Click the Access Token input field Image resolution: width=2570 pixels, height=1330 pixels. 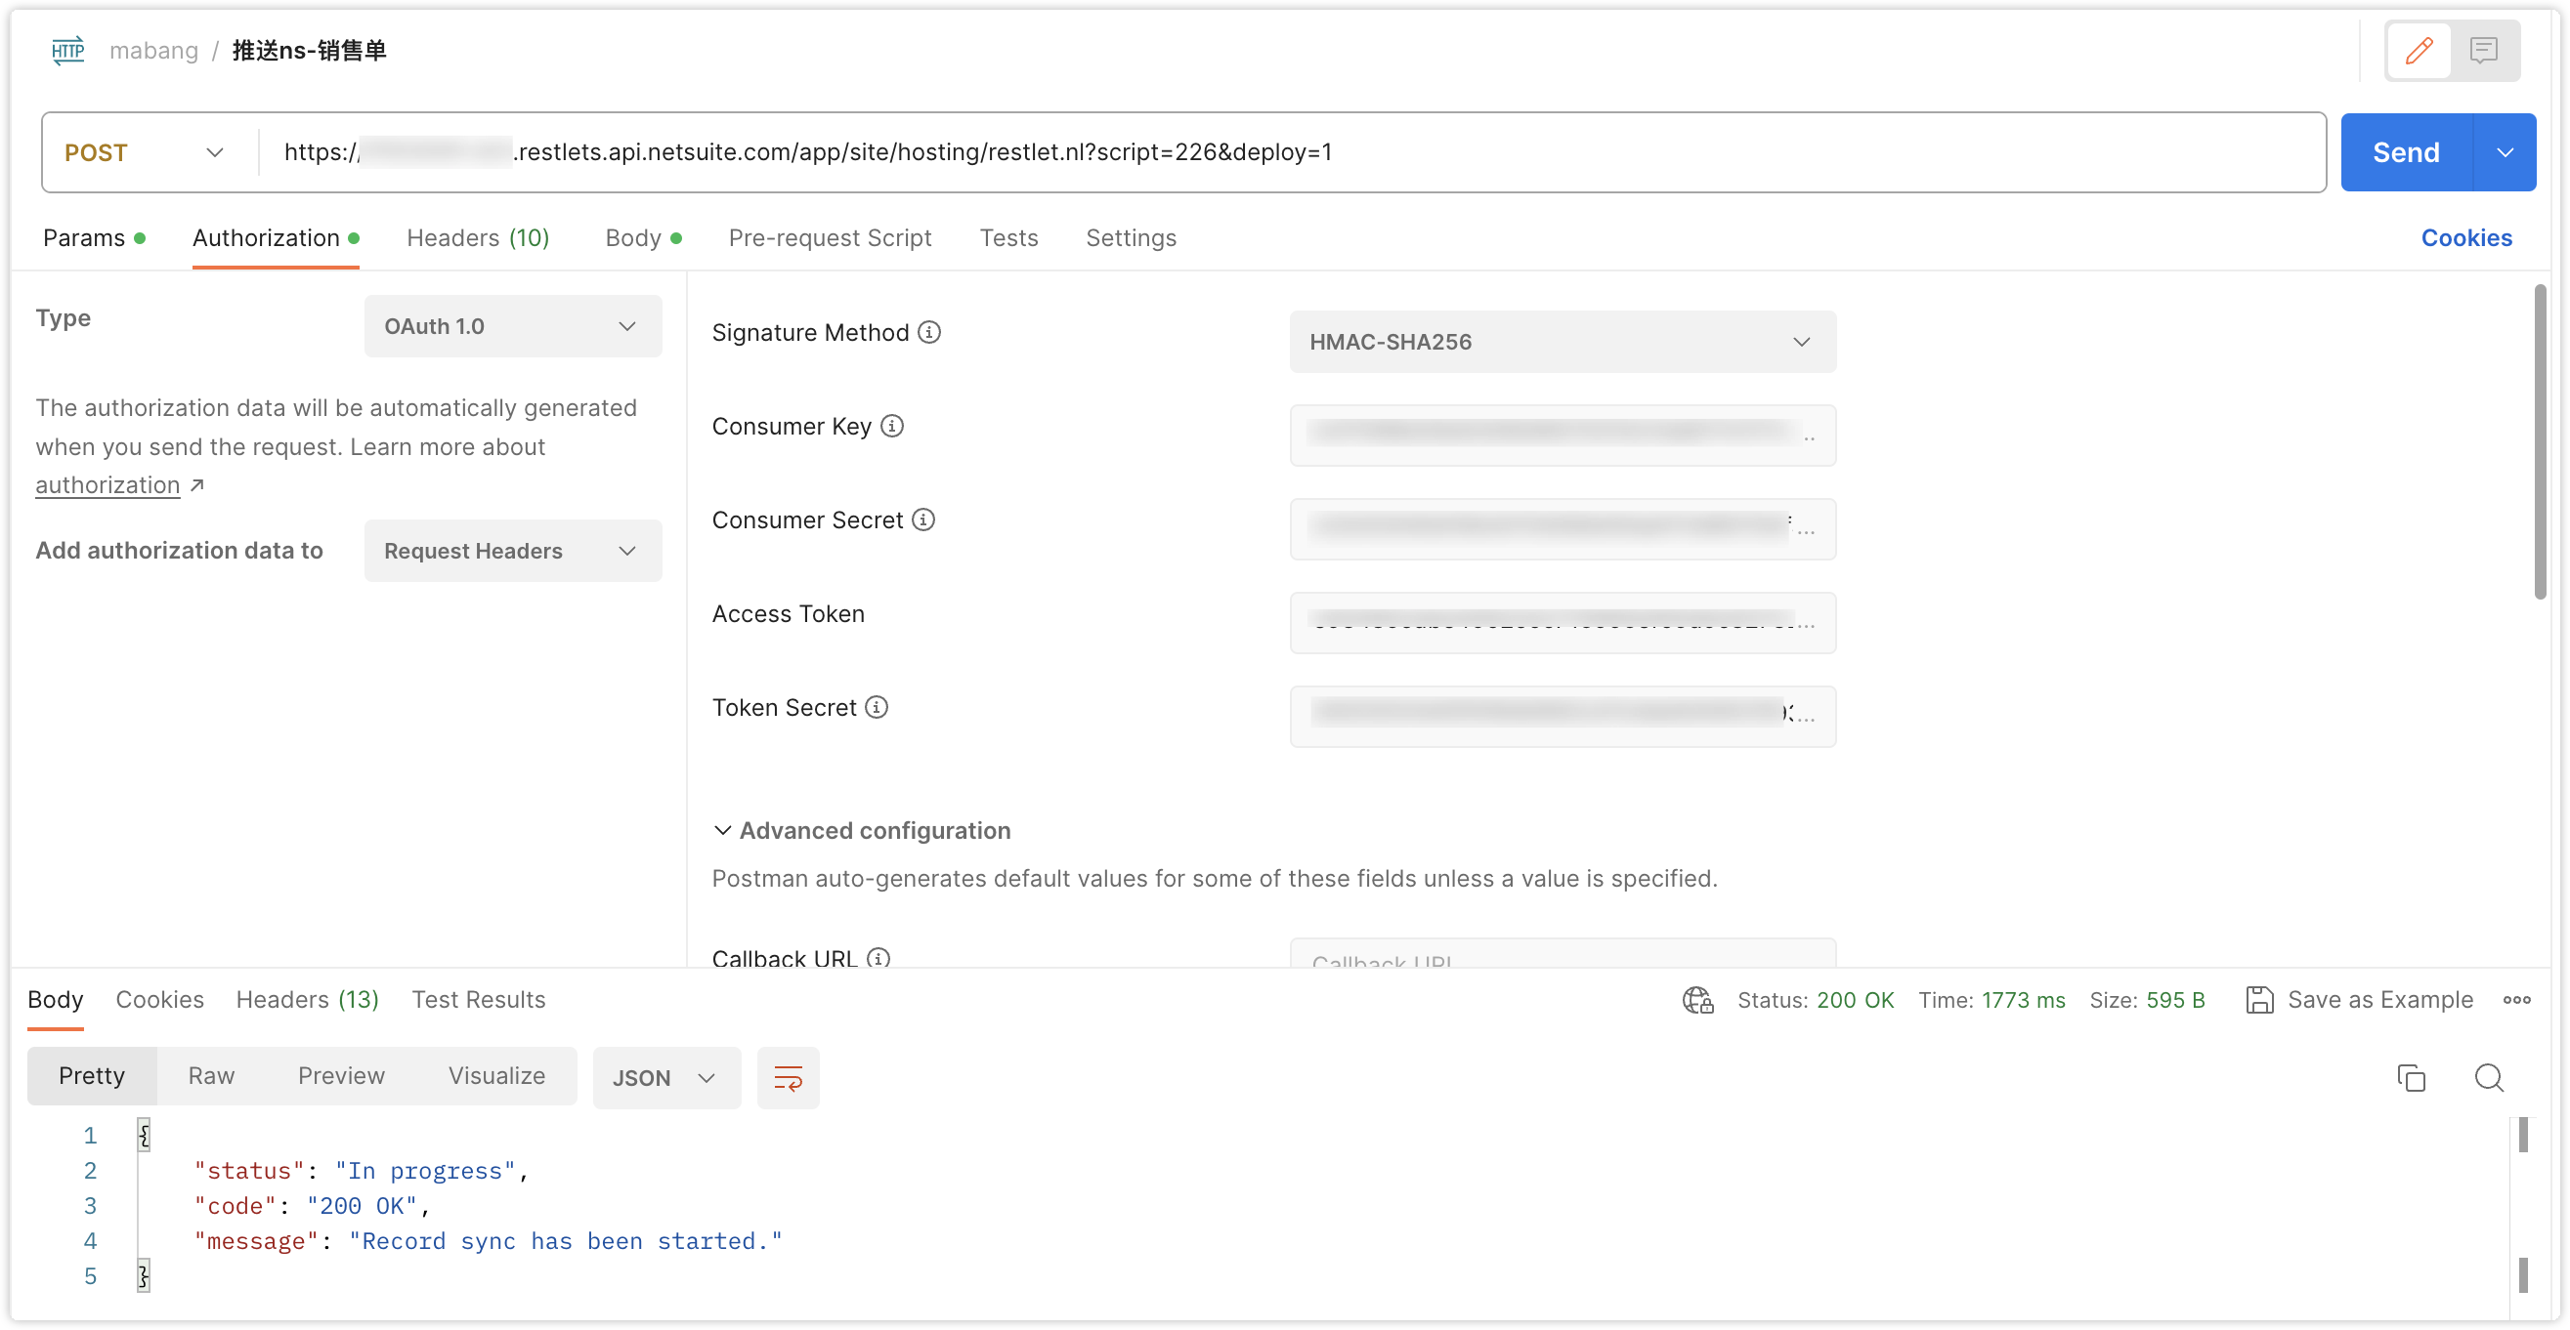[1563, 623]
